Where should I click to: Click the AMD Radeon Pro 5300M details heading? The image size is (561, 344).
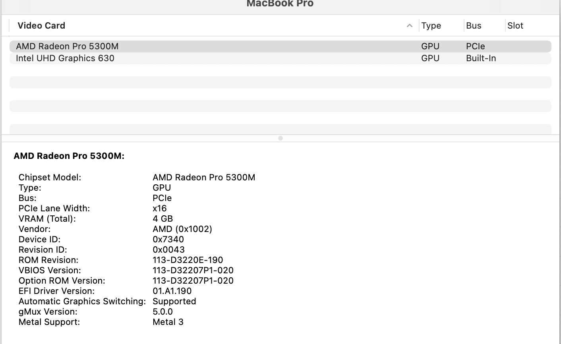[x=69, y=156]
